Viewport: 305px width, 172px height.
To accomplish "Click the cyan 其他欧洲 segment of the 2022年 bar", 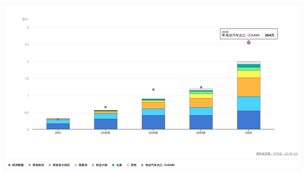I will (106, 116).
